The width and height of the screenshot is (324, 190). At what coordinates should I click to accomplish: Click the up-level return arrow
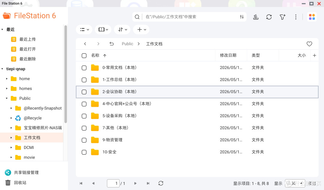[112, 44]
